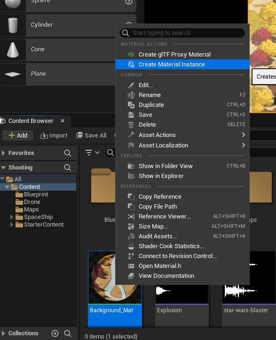Expand the Asset Actions submenu arrow

[x=243, y=135]
